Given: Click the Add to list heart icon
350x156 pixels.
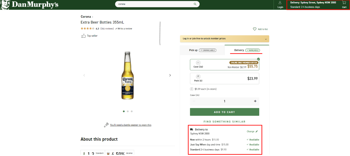Looking at the screenshot, I should tap(255, 29).
